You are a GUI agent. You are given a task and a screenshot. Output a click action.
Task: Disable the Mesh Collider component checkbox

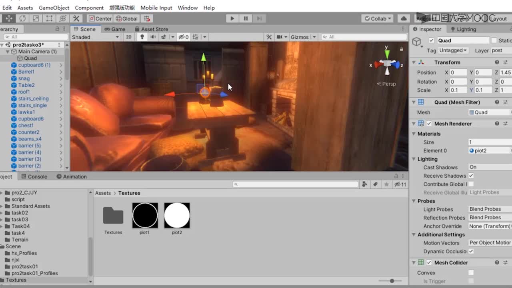[429, 263]
